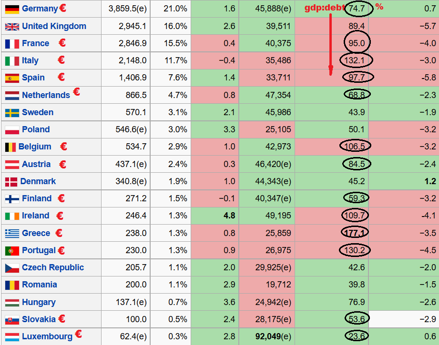Viewport: 439px width, 345px height.
Task: Click the Sweden flag icon
Action: [12, 113]
